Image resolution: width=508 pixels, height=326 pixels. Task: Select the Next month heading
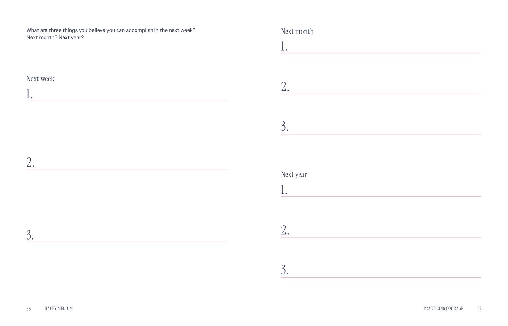pos(297,31)
